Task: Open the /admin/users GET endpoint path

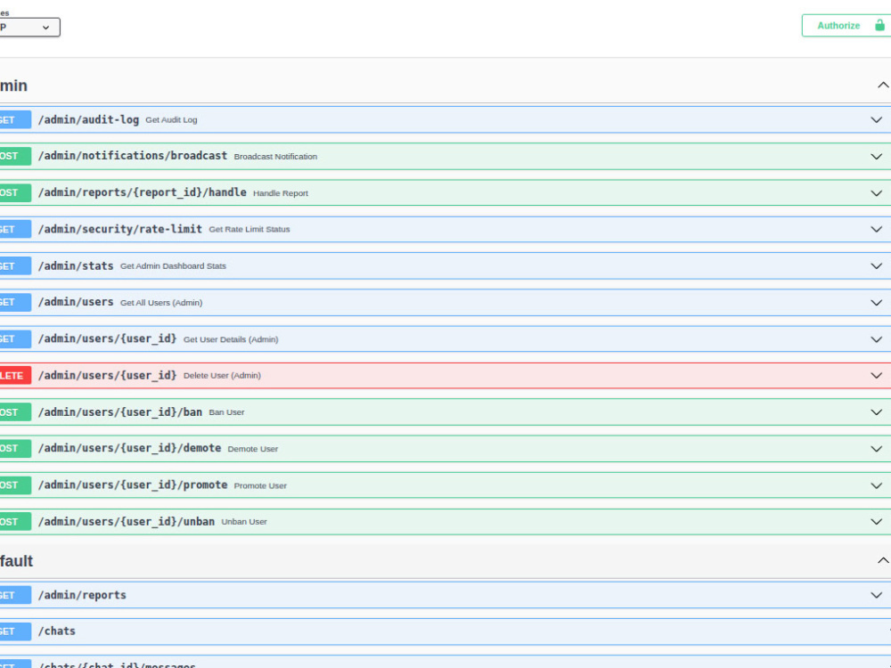Action: (x=76, y=302)
